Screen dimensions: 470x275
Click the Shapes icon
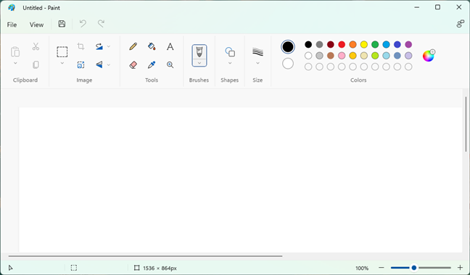click(230, 51)
